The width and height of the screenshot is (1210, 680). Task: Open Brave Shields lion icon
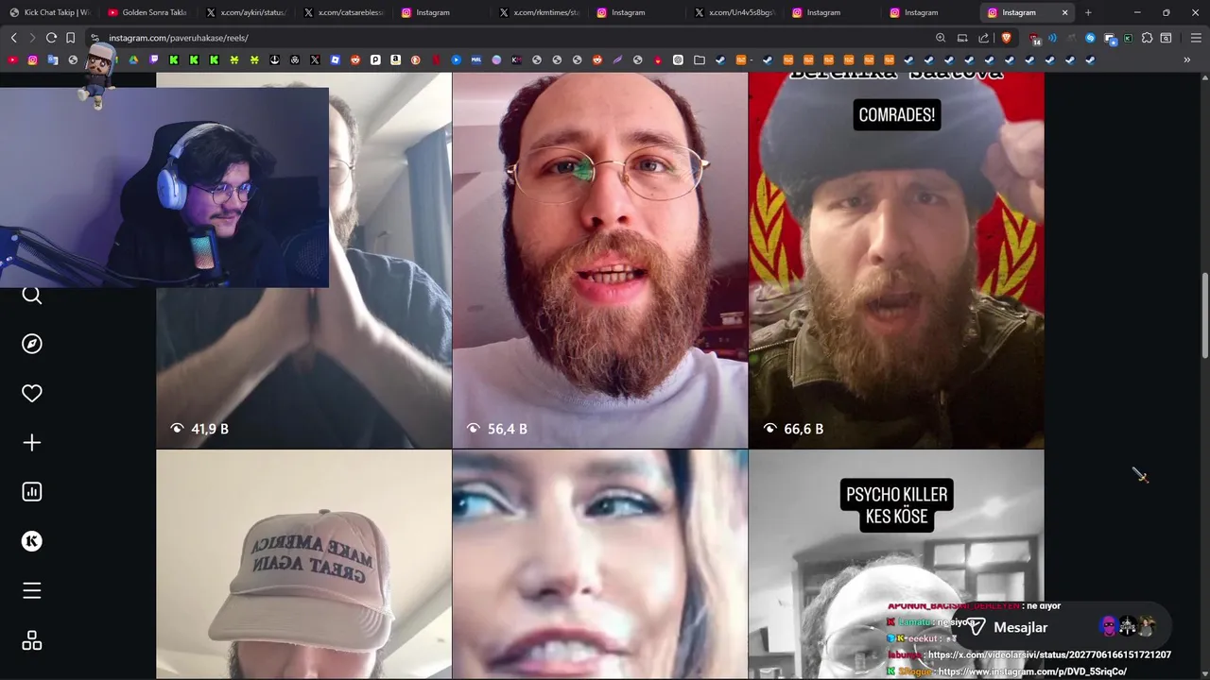pos(1006,38)
